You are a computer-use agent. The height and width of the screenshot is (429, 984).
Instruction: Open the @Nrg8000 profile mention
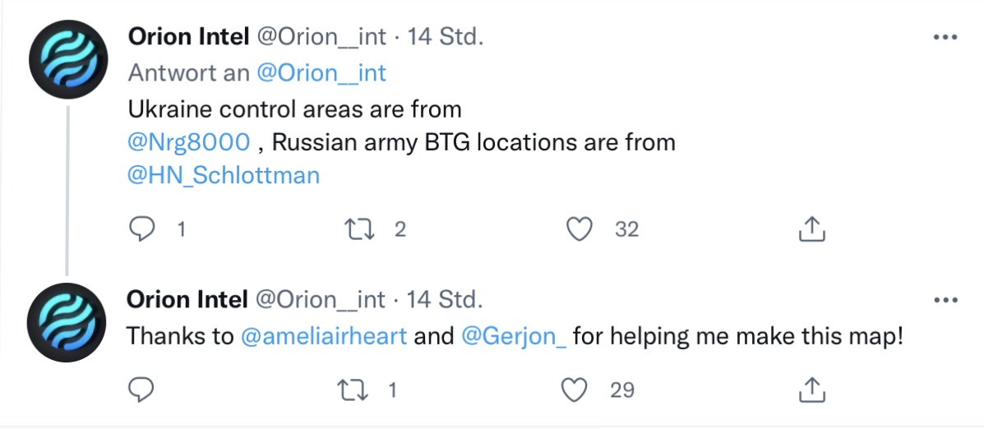point(188,142)
